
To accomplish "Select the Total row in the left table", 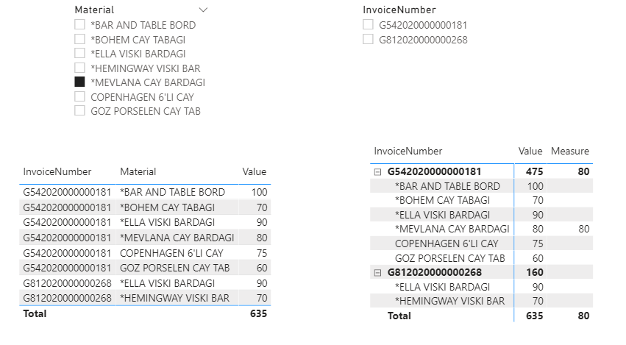I will (x=145, y=314).
